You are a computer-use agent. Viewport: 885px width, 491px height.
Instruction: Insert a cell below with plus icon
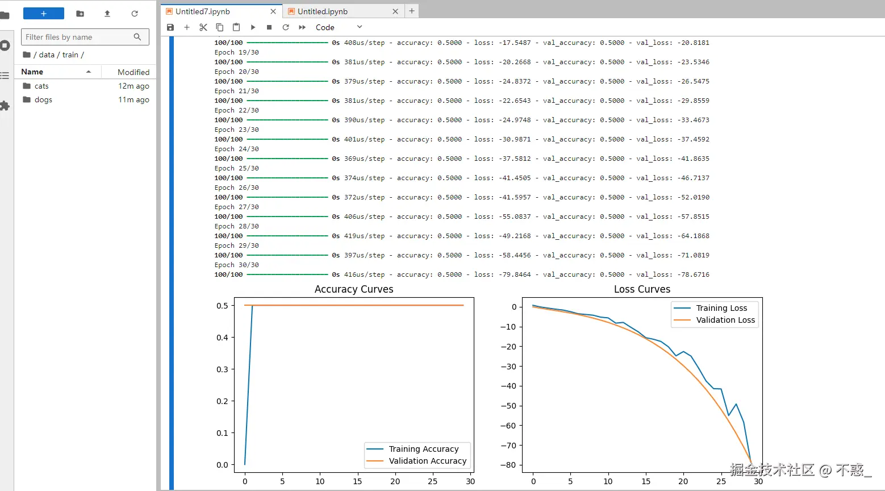pos(187,27)
